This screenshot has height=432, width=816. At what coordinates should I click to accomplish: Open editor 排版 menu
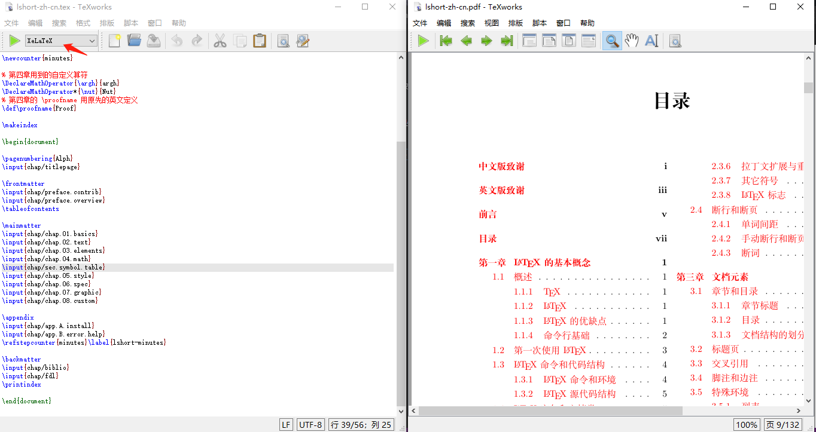coord(107,23)
